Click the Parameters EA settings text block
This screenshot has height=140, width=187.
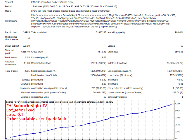[x=103, y=21]
